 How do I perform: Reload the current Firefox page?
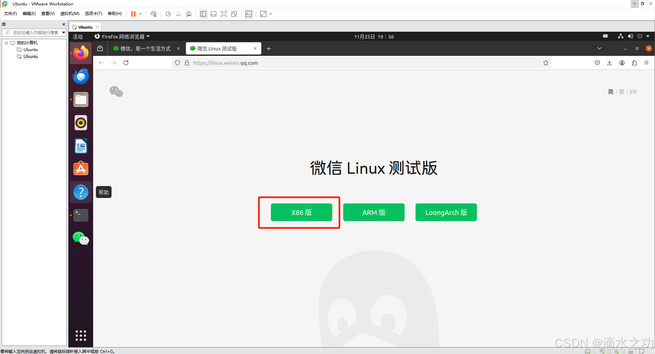(126, 63)
